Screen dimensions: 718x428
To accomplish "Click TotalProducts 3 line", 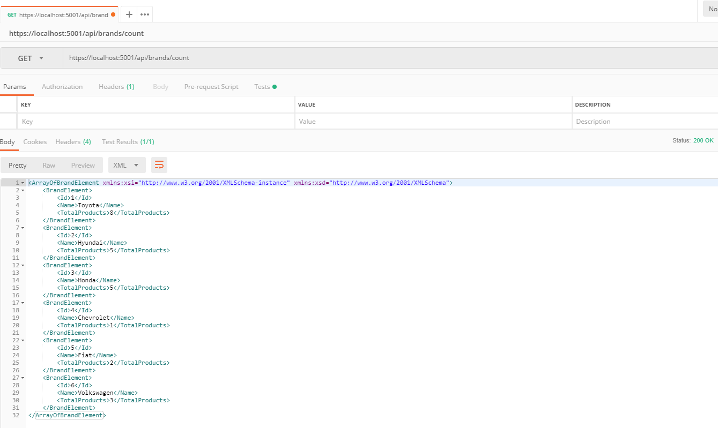I will (113, 400).
